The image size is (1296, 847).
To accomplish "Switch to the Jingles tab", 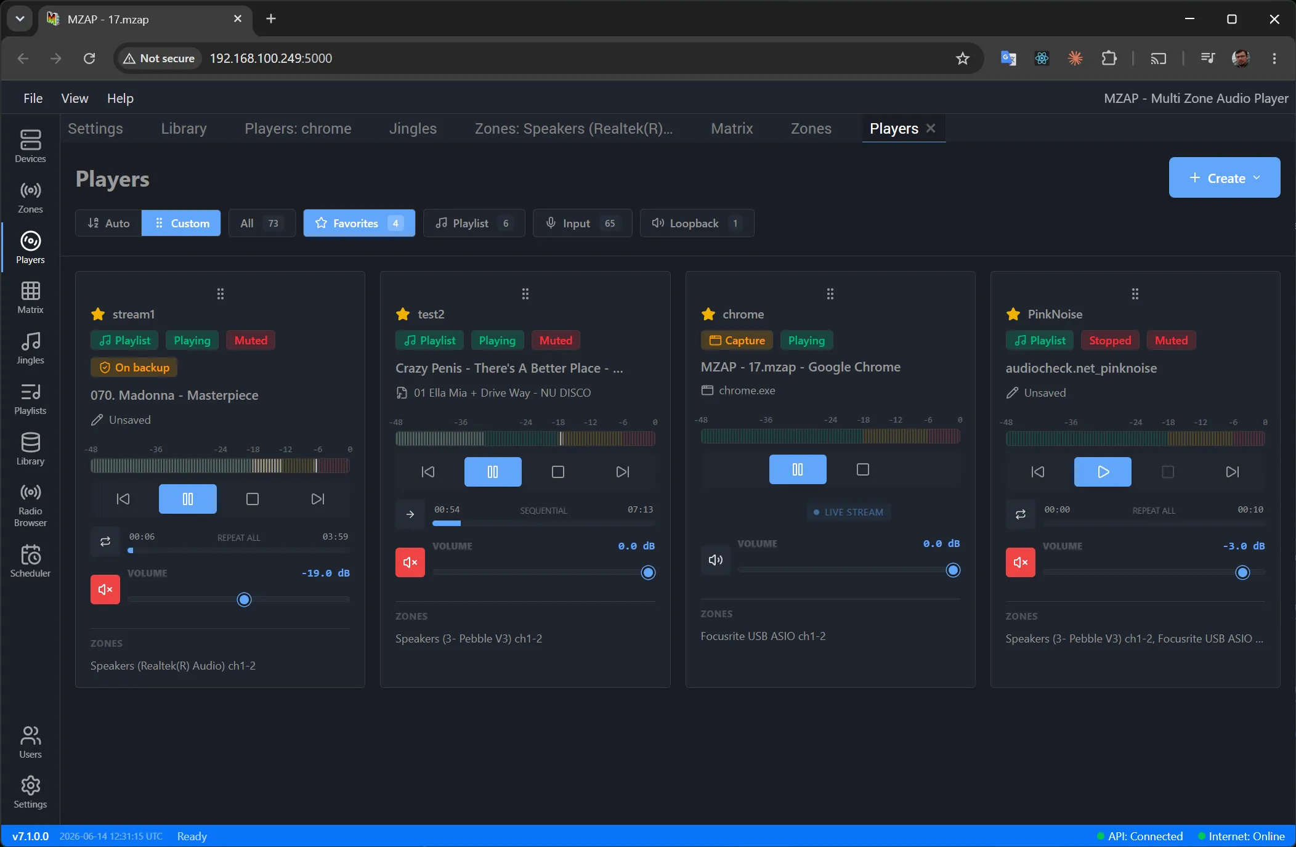I will 413,129.
